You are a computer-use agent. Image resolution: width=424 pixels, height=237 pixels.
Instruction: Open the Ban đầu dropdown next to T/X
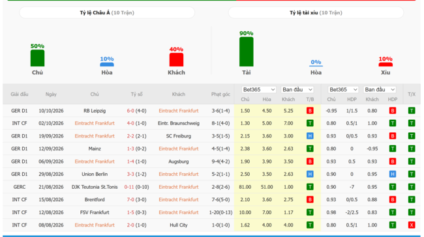tap(380, 90)
